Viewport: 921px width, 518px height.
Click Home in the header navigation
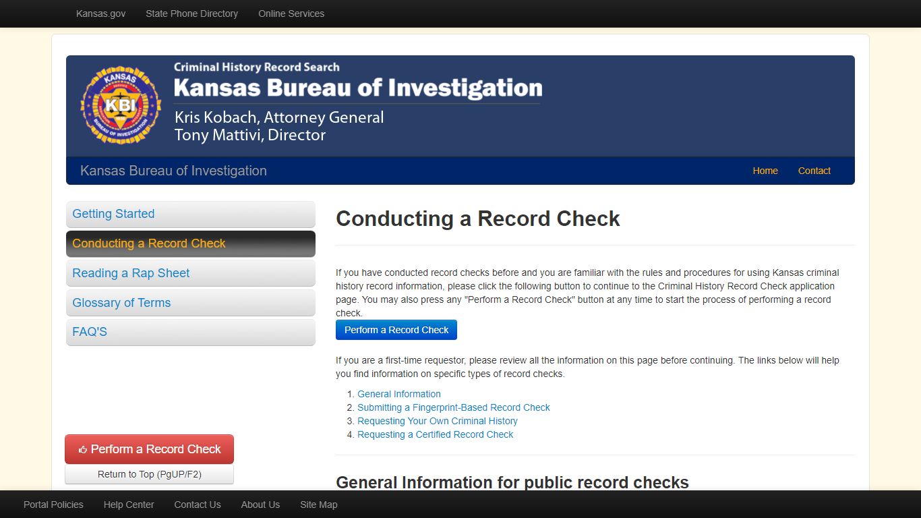[x=765, y=171]
